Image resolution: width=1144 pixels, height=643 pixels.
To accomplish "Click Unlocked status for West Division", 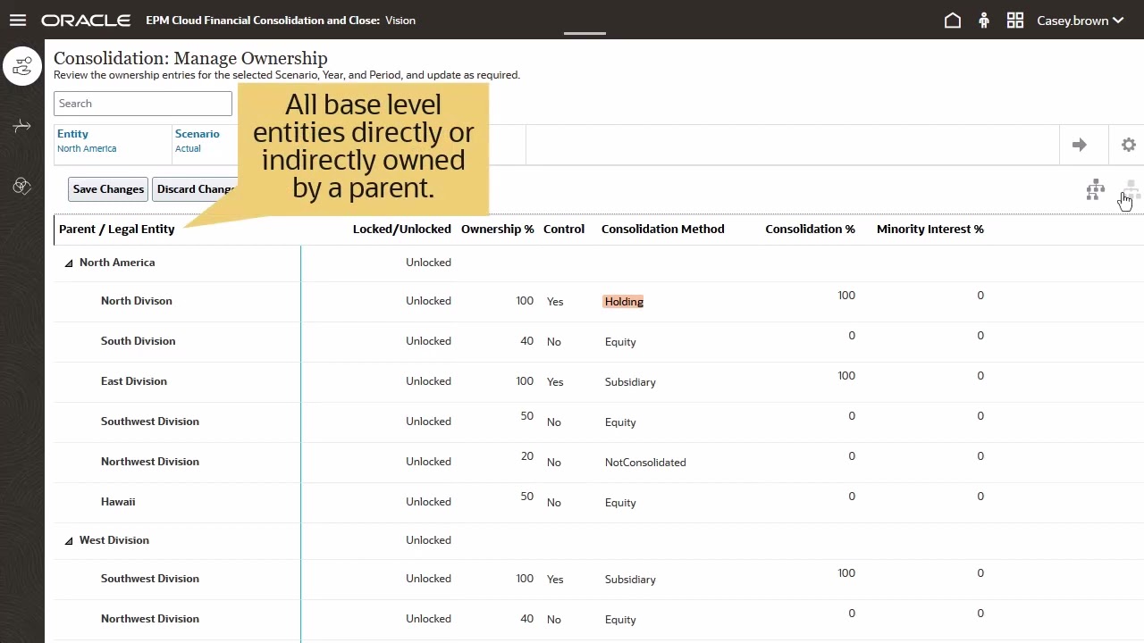I will [x=428, y=540].
